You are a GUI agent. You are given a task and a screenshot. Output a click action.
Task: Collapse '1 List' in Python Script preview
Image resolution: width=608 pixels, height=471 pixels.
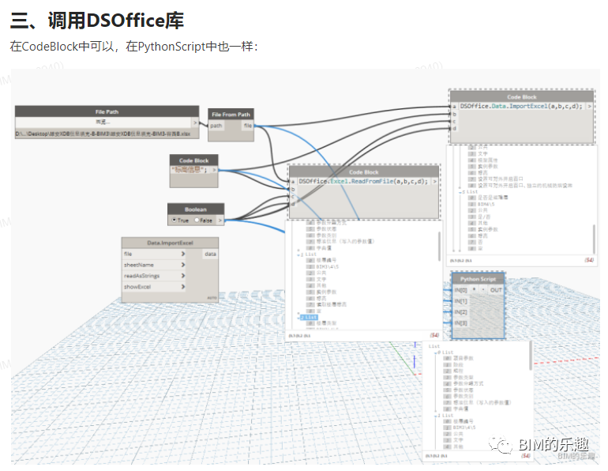point(436,416)
